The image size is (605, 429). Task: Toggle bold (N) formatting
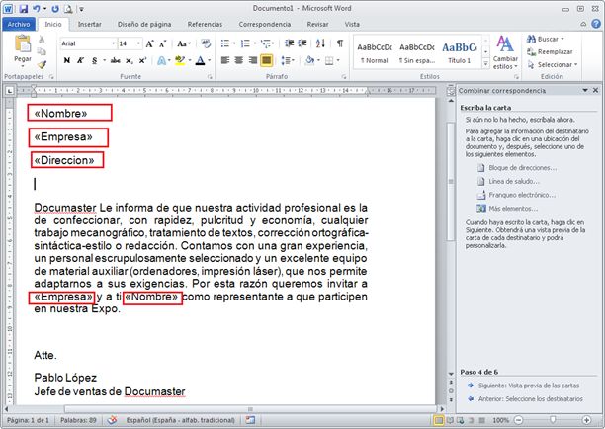point(67,60)
